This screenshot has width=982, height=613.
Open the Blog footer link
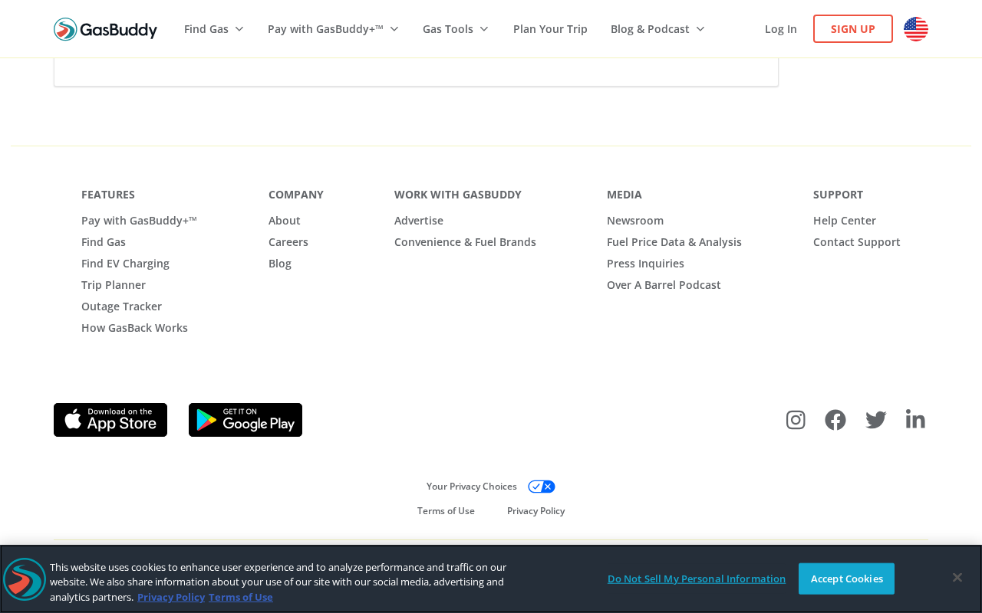point(280,264)
